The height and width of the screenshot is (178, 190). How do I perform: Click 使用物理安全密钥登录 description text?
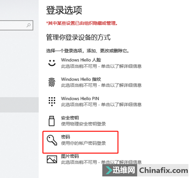[84, 124]
